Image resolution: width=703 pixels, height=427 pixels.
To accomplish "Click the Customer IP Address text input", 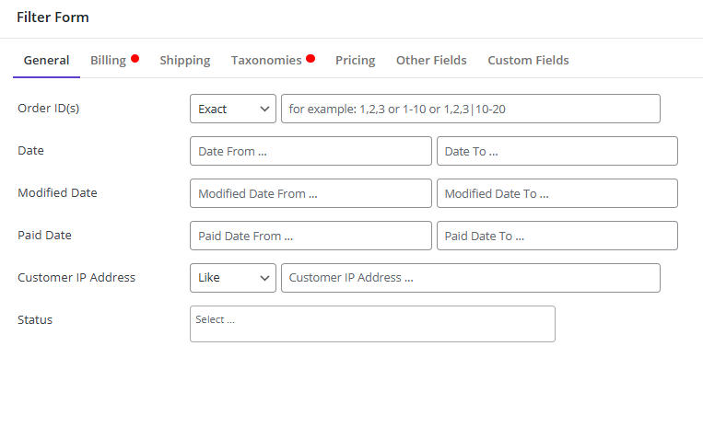I will click(x=471, y=278).
